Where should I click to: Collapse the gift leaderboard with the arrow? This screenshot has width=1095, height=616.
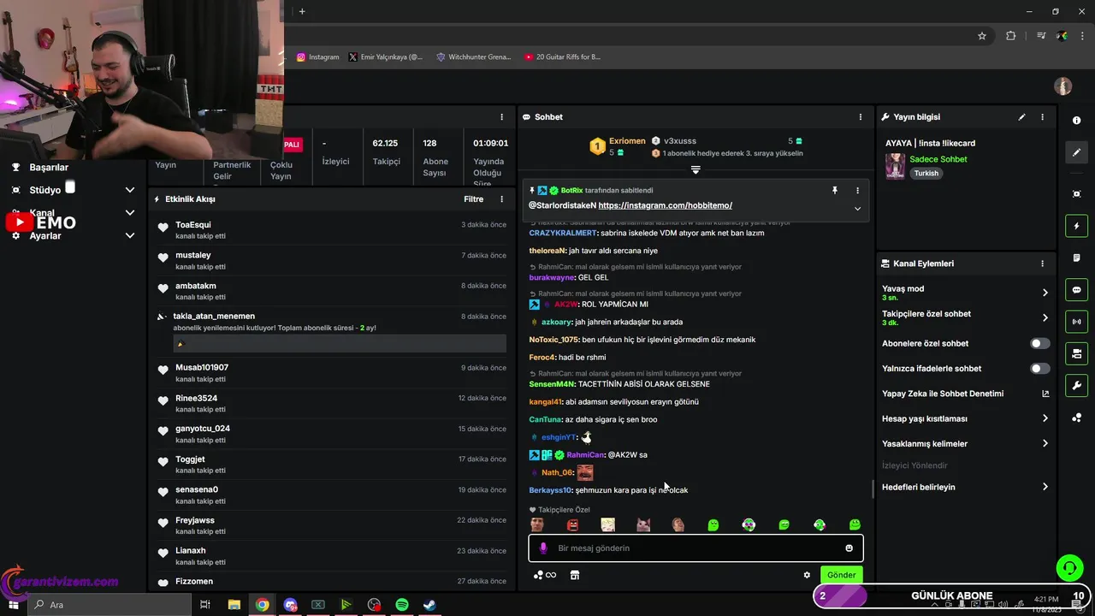coord(695,170)
